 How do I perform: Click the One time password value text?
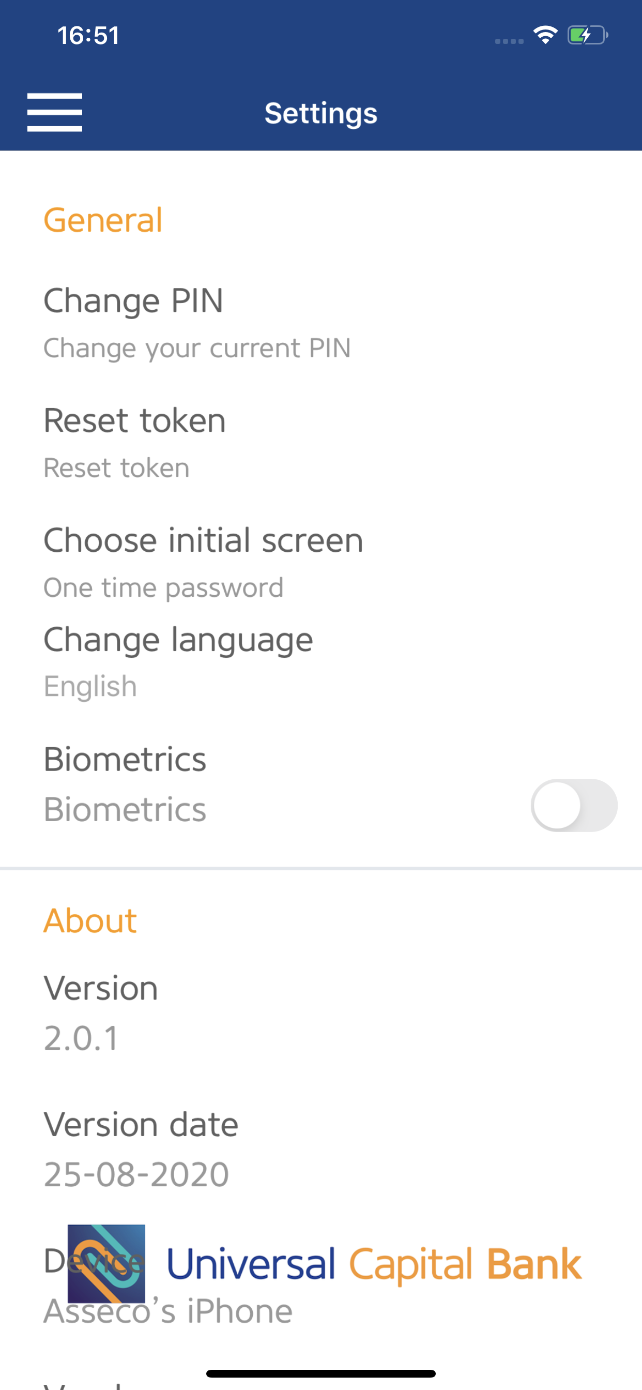point(163,587)
